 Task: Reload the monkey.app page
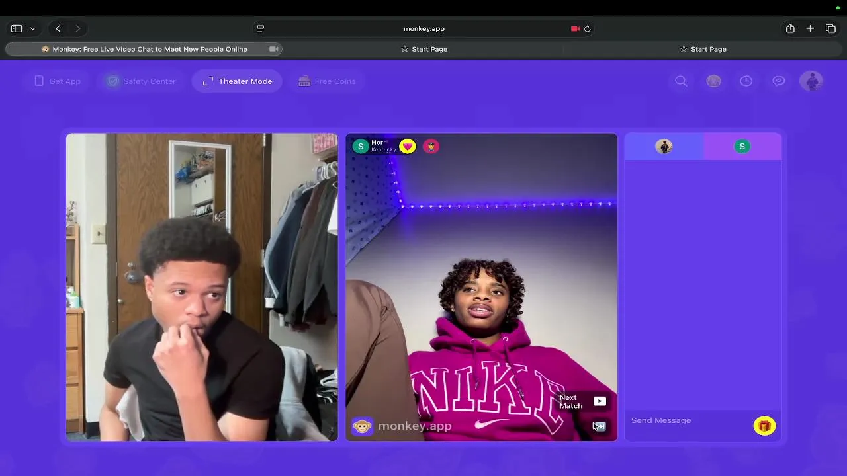pyautogui.click(x=587, y=28)
